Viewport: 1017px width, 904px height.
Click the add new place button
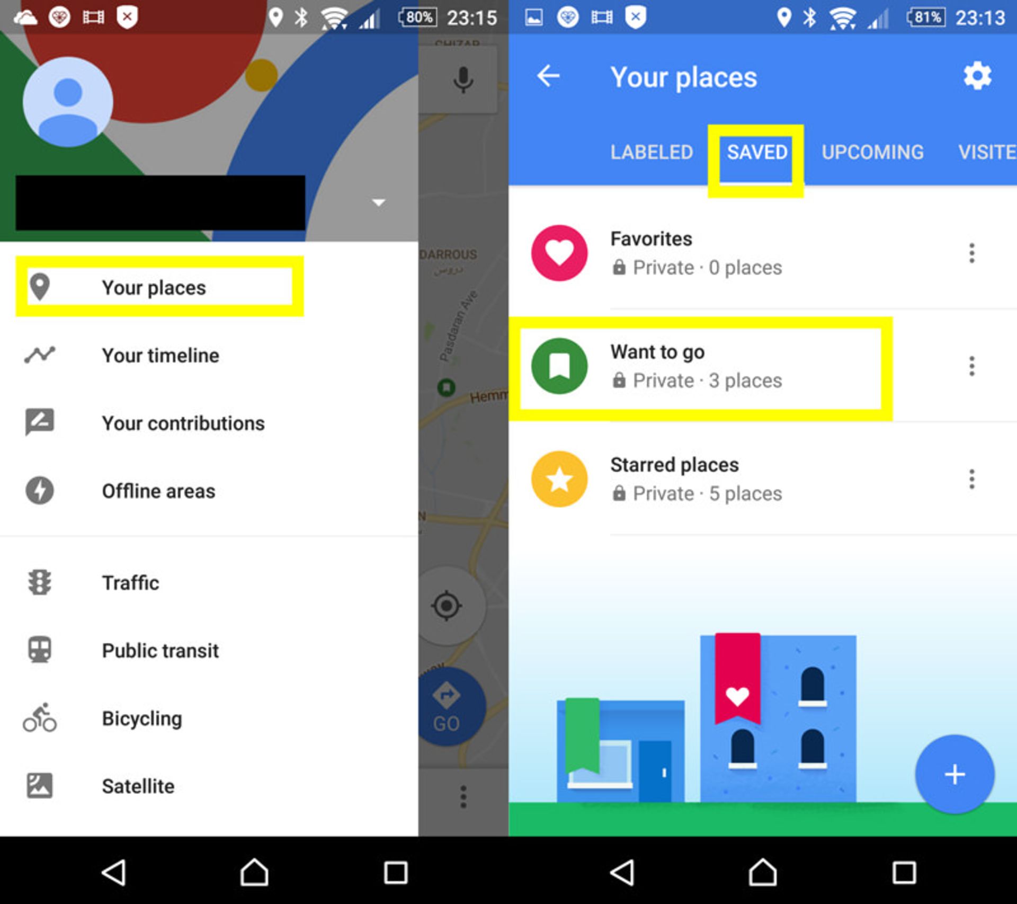pyautogui.click(x=954, y=774)
